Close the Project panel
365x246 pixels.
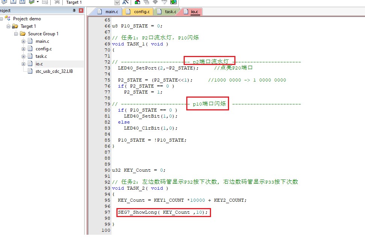[x=81, y=11]
